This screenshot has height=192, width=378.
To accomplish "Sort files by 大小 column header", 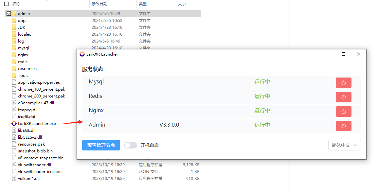I will pyautogui.click(x=182, y=4).
